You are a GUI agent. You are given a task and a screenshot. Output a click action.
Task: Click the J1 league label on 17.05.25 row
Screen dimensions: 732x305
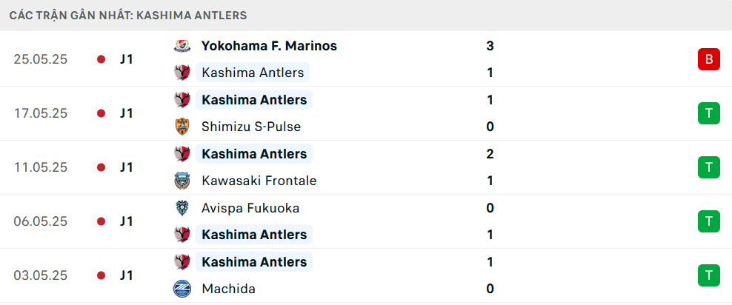[127, 113]
